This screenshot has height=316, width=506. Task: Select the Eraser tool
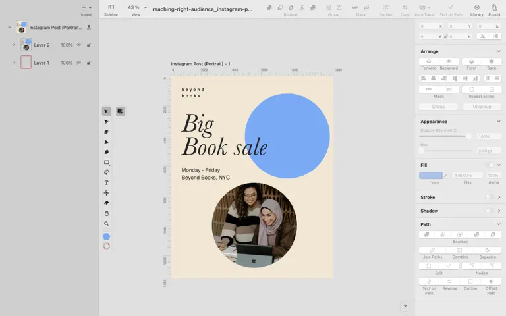coord(106,203)
